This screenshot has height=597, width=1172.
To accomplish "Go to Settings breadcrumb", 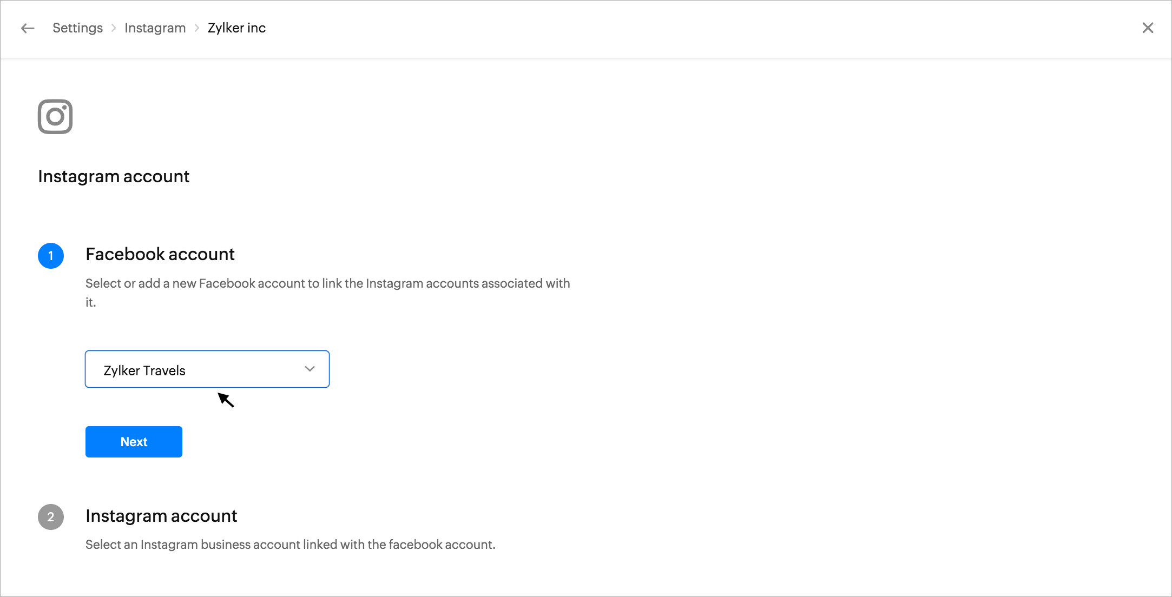I will (x=77, y=28).
